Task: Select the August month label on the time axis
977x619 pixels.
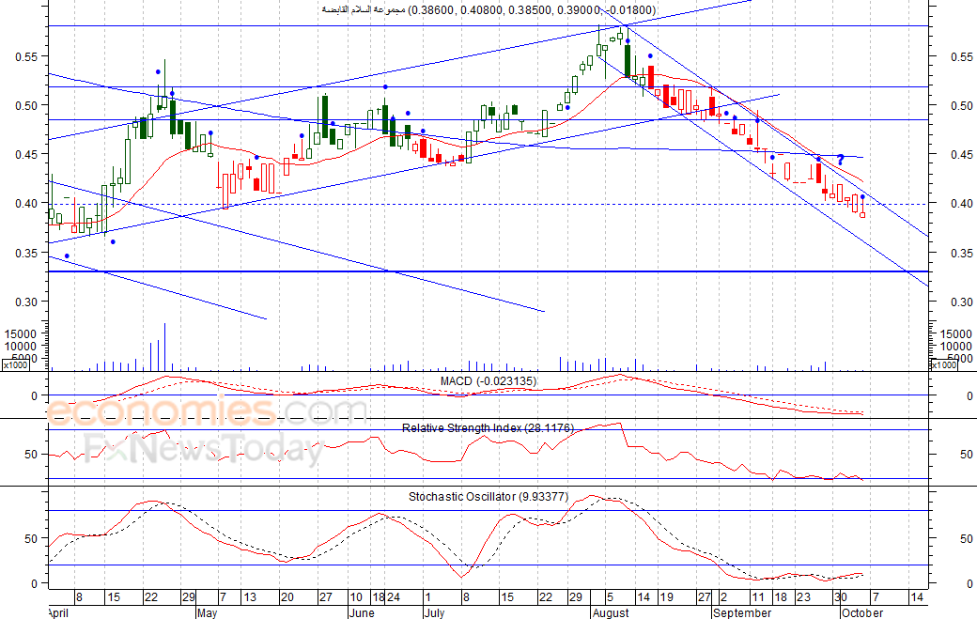Action: point(611,613)
